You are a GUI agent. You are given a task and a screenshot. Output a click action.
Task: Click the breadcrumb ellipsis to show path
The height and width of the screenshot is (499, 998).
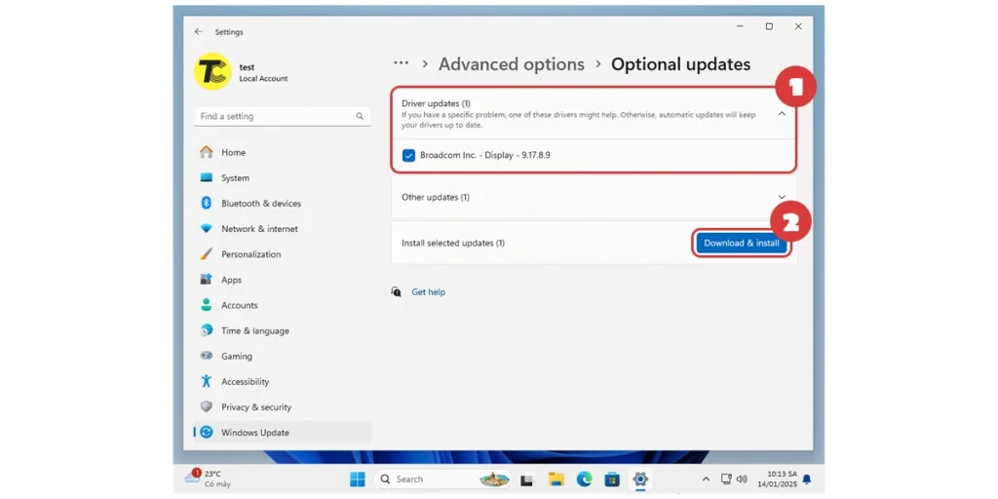[x=401, y=63]
